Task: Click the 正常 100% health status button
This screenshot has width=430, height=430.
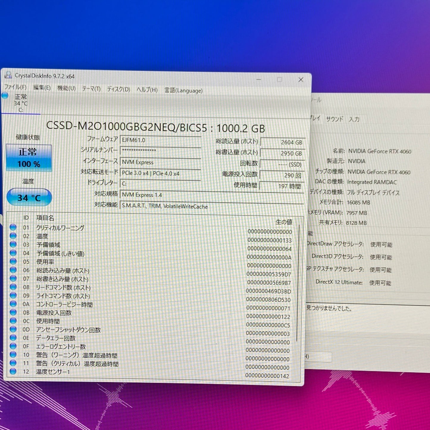Action: [x=29, y=157]
